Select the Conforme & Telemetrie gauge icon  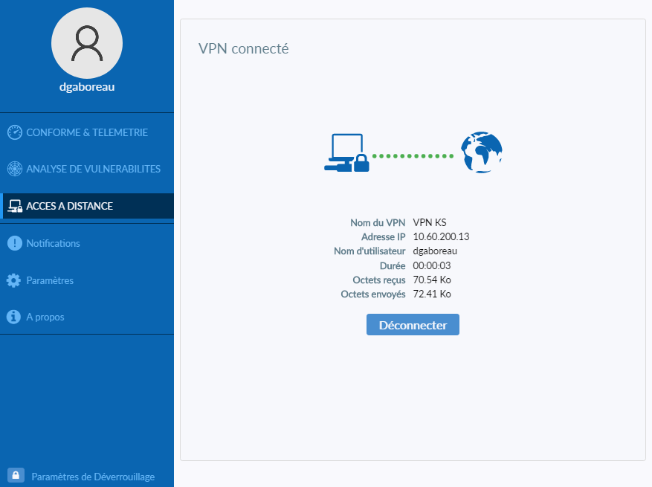pyautogui.click(x=13, y=132)
